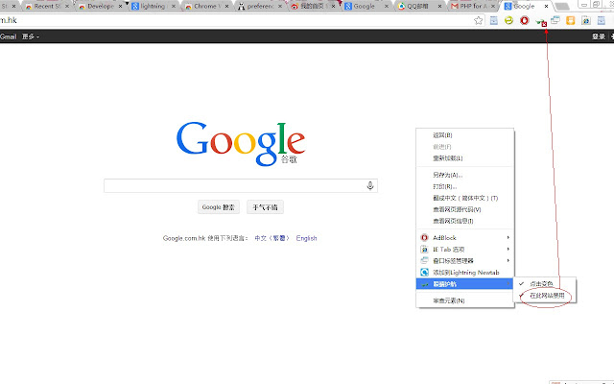The width and height of the screenshot is (614, 384).
Task: Open the Gmail link in the black bar
Action: click(9, 36)
